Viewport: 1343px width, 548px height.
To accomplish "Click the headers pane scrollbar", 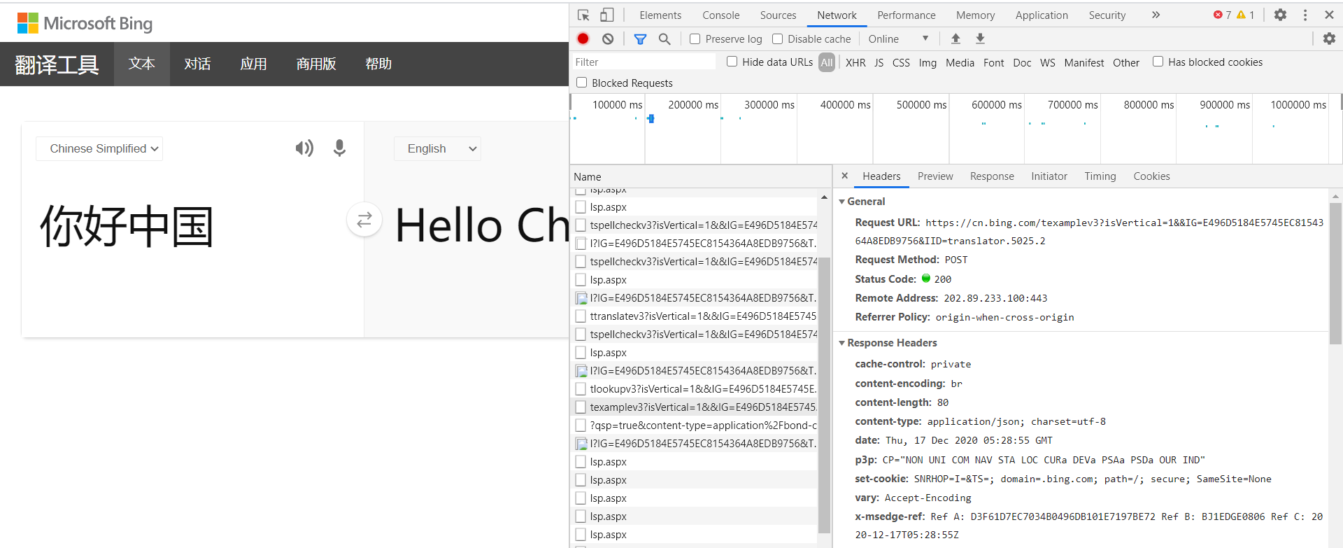I will 1335,274.
